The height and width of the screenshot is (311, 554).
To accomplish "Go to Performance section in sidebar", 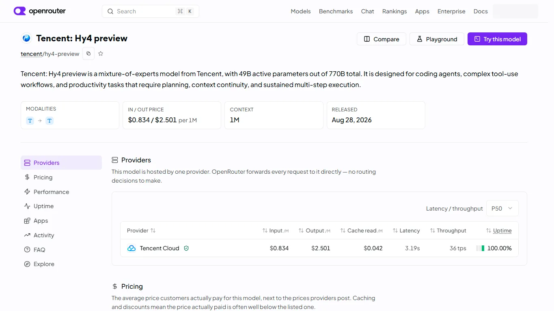I will tap(61, 192).
